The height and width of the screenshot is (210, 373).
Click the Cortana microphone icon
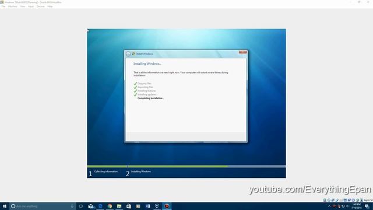pyautogui.click(x=72, y=206)
